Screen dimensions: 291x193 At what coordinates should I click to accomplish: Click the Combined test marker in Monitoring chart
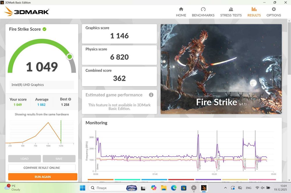coord(257,162)
